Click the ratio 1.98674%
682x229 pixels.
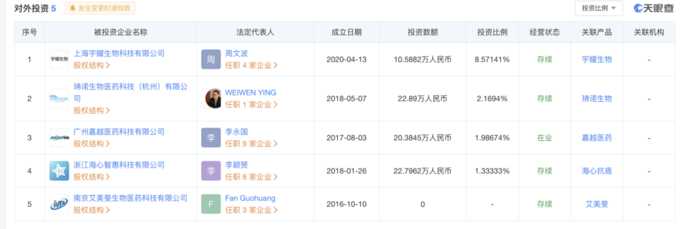492,138
